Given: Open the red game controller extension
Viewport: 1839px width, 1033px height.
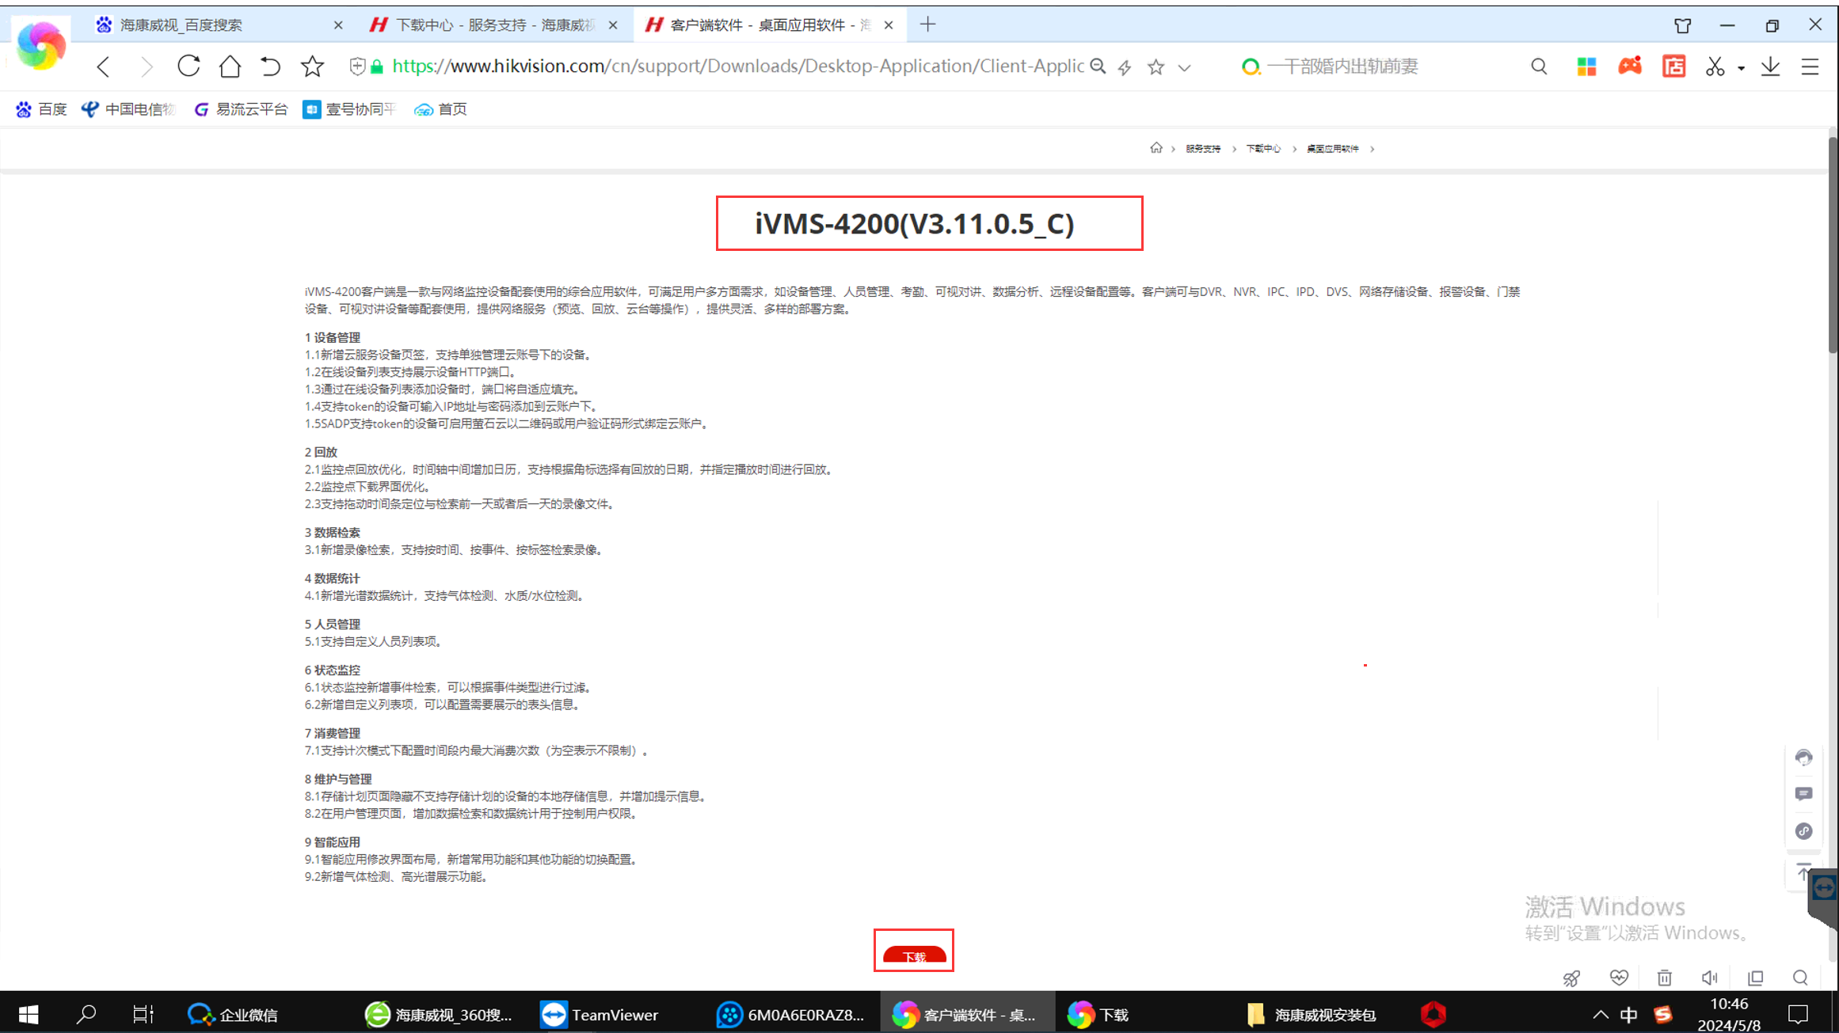Looking at the screenshot, I should point(1629,66).
